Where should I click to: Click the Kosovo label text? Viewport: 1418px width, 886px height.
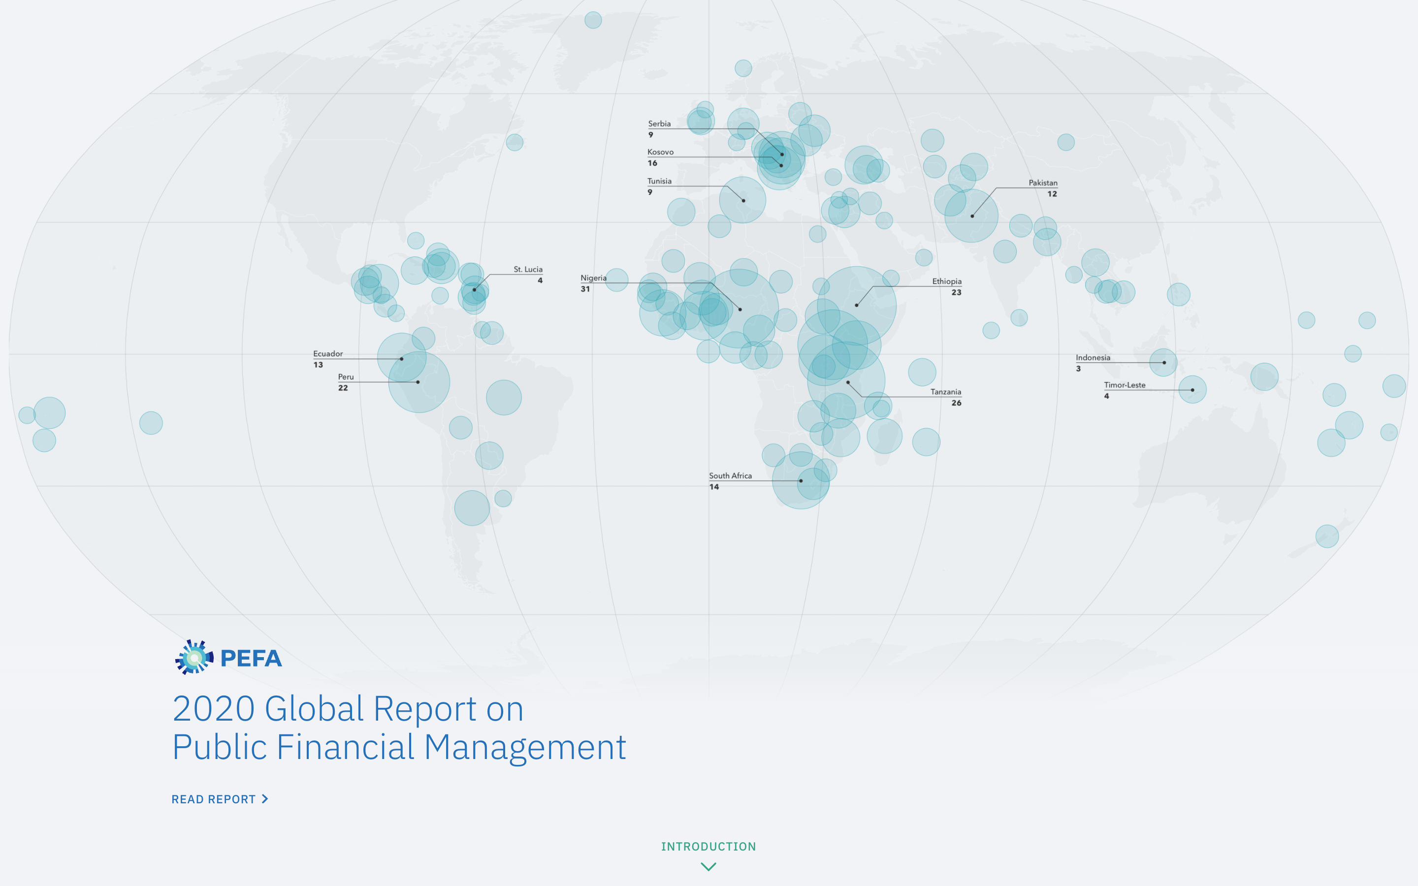(x=660, y=152)
